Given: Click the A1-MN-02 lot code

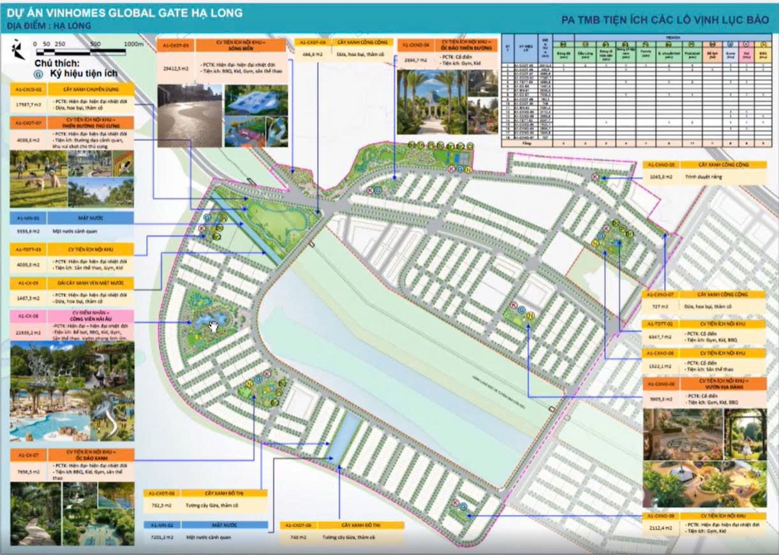Looking at the screenshot, I should (163, 525).
